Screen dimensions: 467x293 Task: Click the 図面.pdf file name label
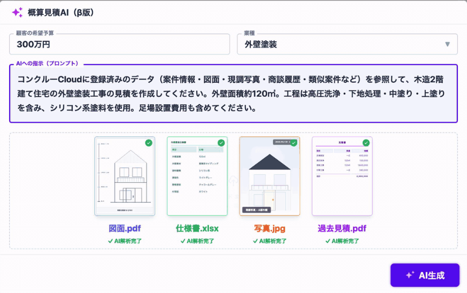pyautogui.click(x=124, y=228)
